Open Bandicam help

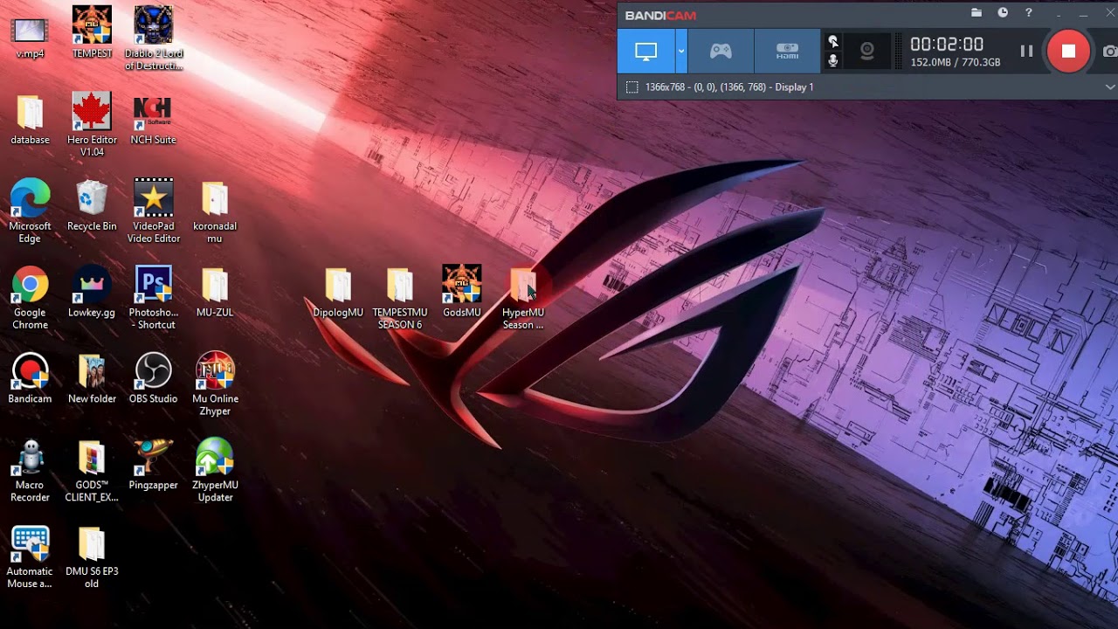[1029, 13]
